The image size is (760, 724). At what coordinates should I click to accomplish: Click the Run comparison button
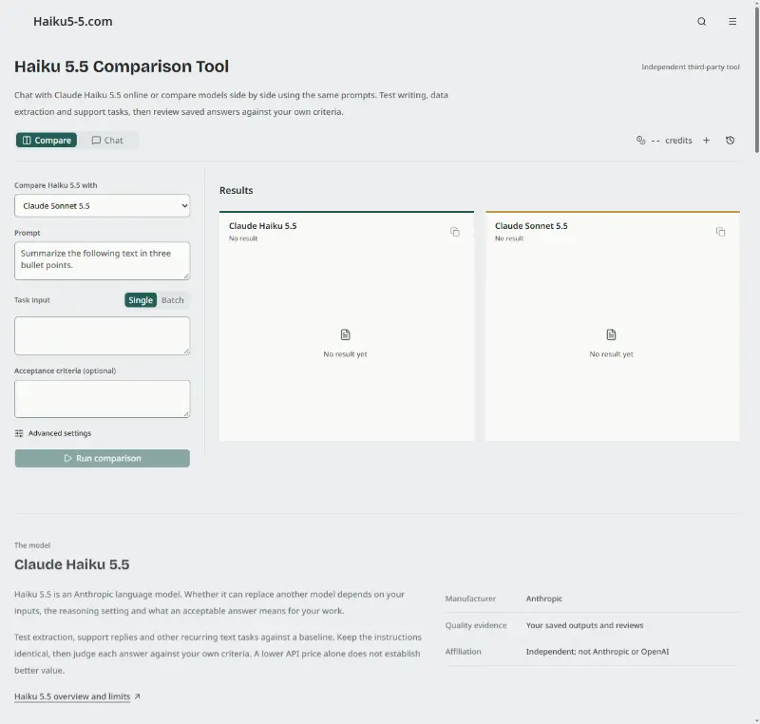tap(103, 458)
